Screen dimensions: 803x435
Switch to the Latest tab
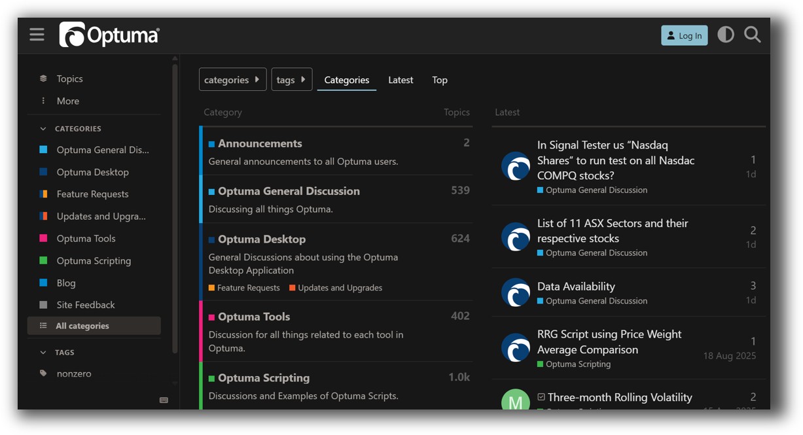[401, 80]
